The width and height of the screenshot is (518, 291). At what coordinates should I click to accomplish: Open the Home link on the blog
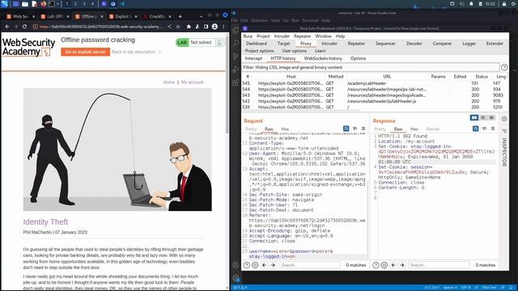point(169,82)
